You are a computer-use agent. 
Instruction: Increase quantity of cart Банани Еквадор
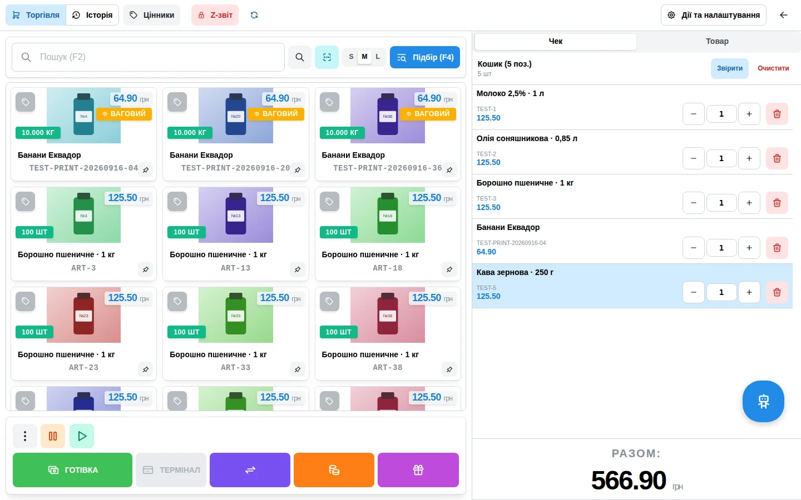coord(749,248)
